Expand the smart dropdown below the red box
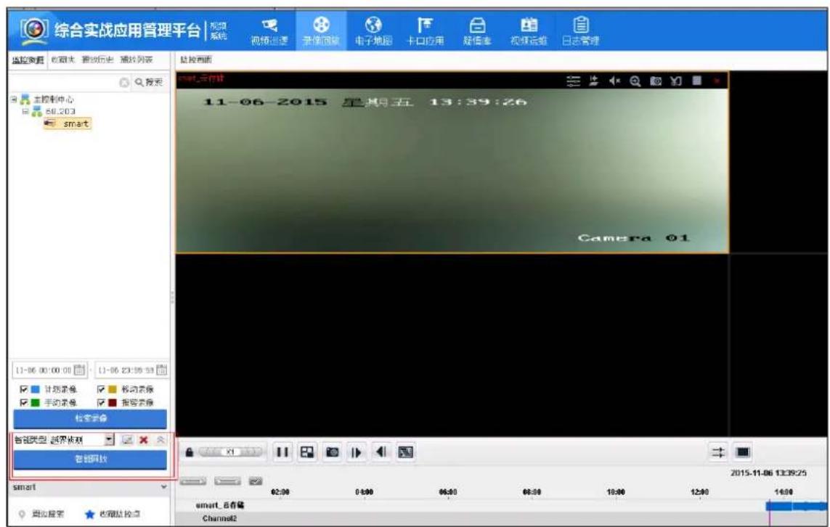Viewport: 830px width, 527px height. [x=163, y=487]
